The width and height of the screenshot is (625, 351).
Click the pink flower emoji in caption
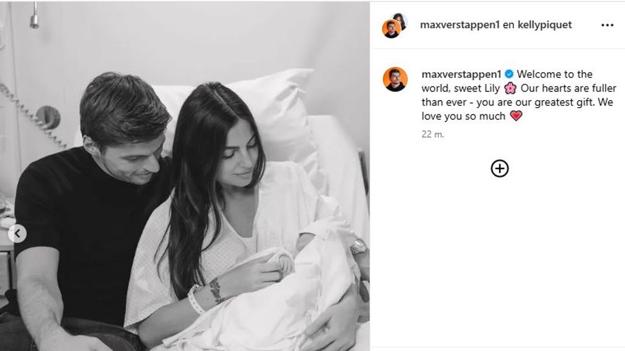tap(510, 88)
